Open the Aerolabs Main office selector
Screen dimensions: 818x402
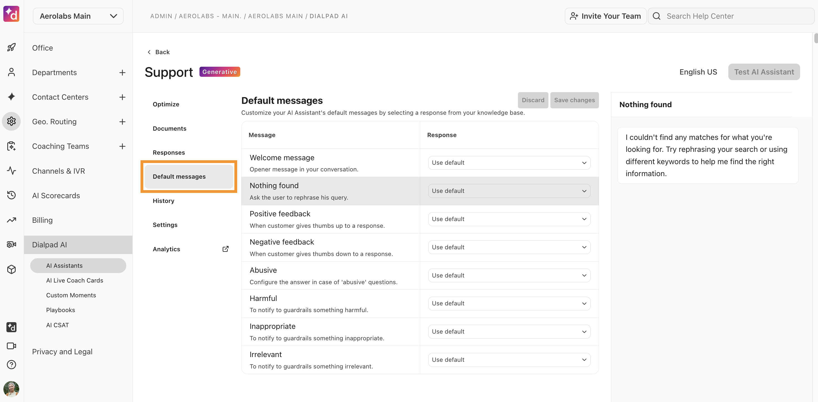78,16
